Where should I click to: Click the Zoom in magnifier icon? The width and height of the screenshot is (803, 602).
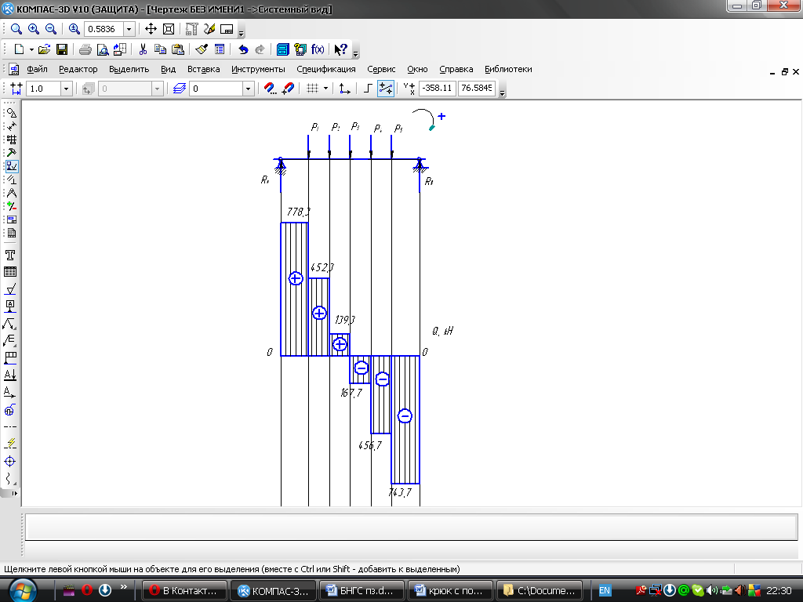coord(34,29)
